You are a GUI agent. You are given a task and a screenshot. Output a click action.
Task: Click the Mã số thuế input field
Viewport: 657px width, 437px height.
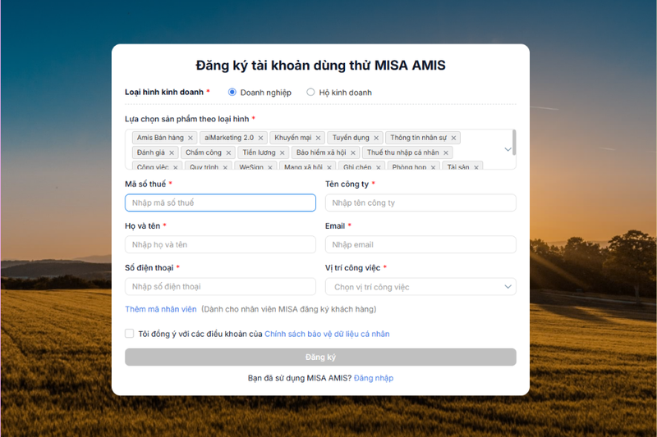click(220, 203)
